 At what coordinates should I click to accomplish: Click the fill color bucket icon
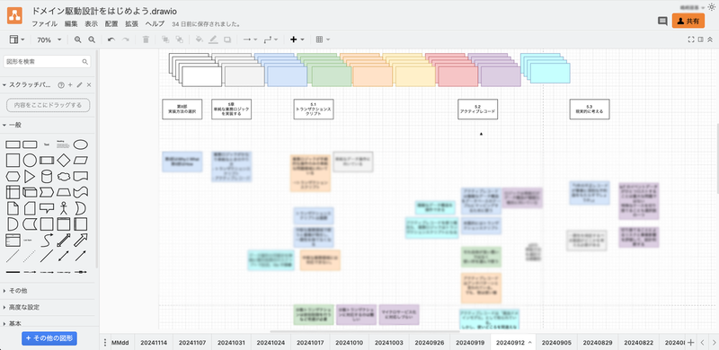click(x=199, y=39)
